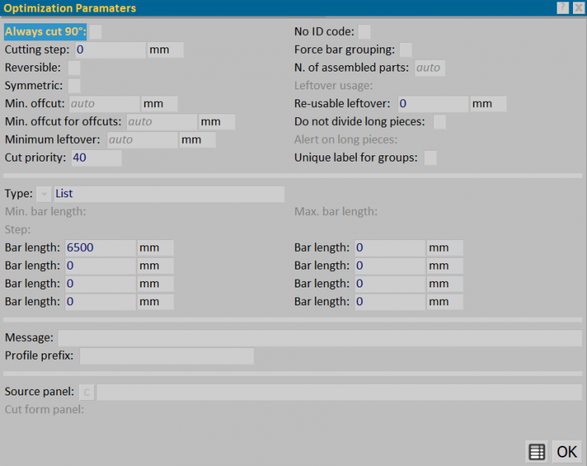Confirm settings with the OK button
Viewport: 587px width, 466px height.
[567, 452]
